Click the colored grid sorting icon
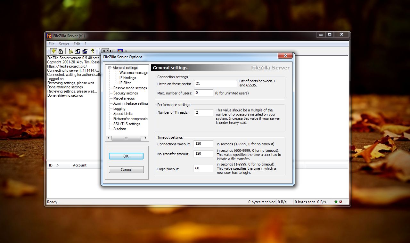The width and height of the screenshot is (410, 243). click(120, 51)
